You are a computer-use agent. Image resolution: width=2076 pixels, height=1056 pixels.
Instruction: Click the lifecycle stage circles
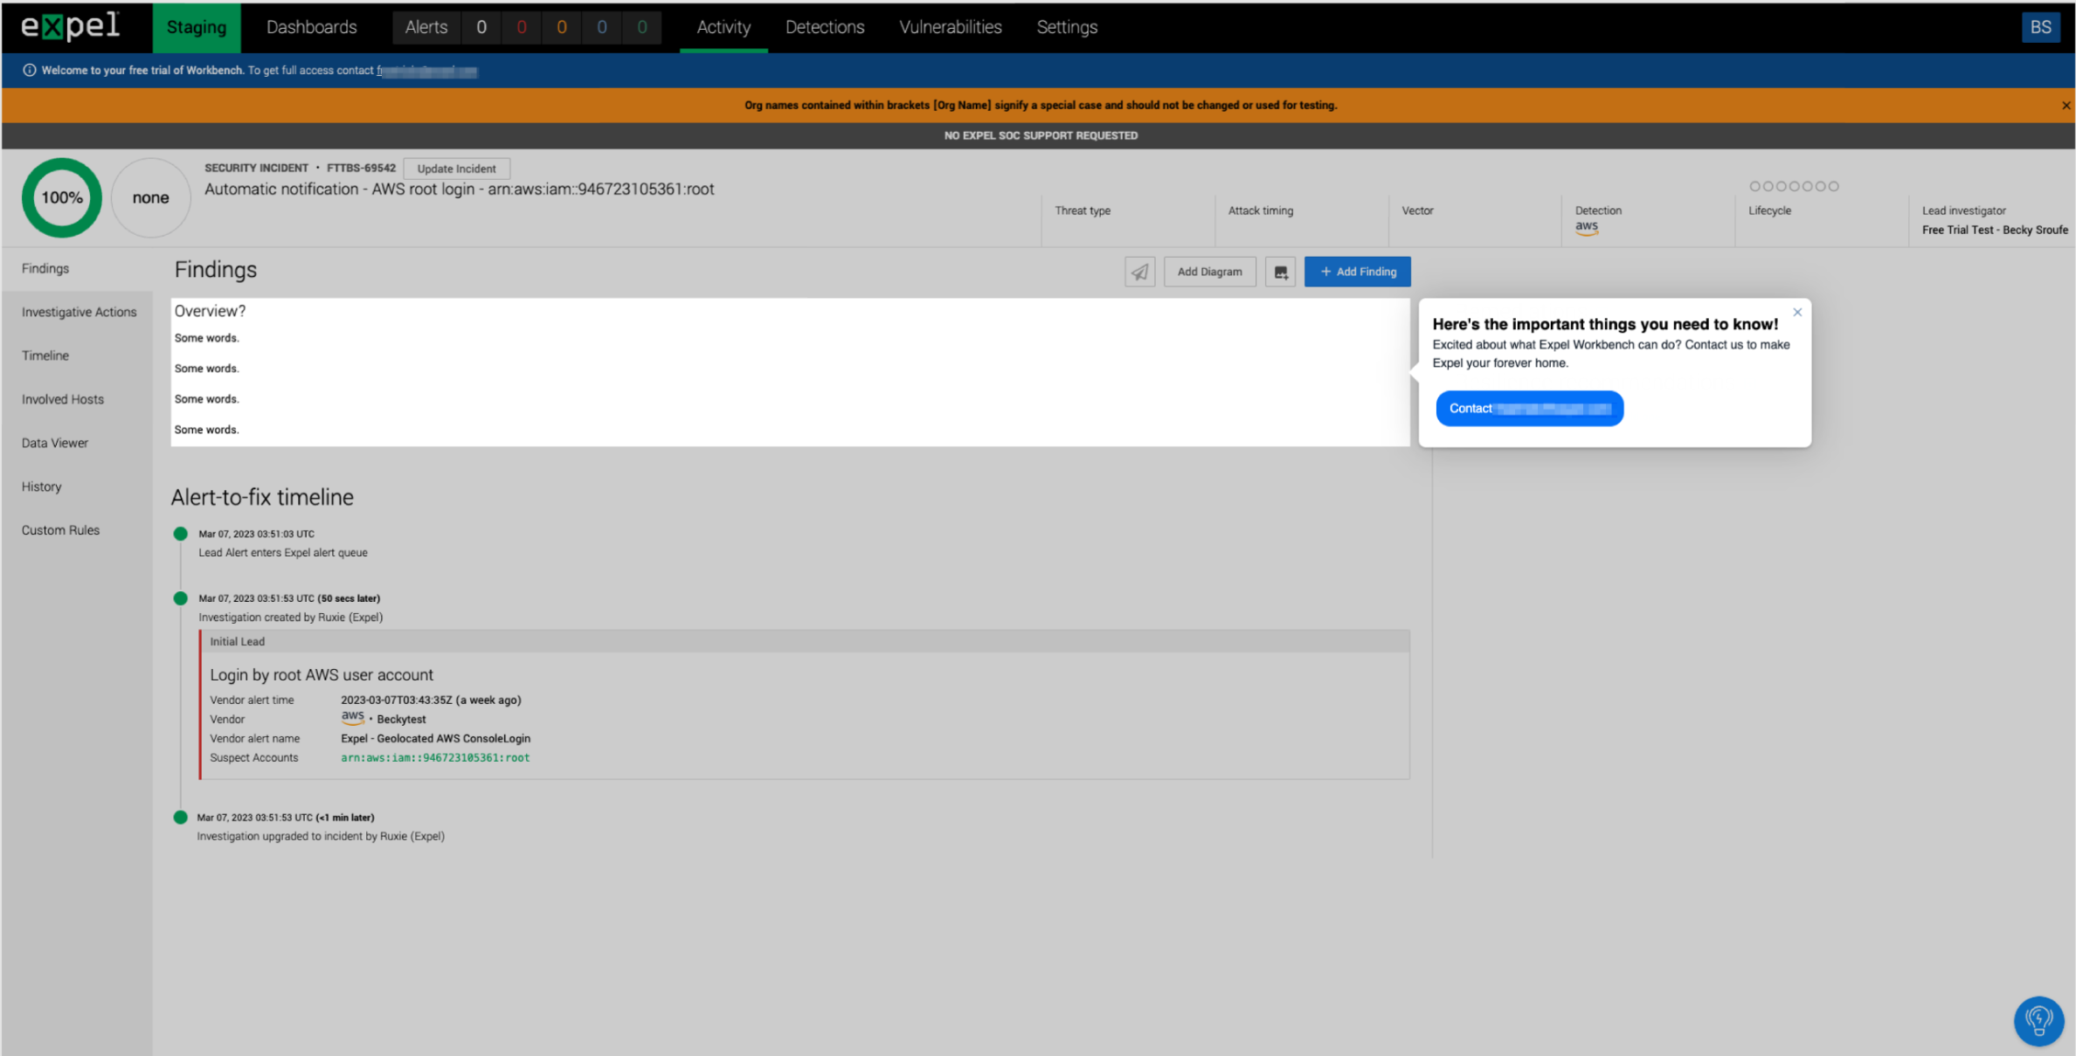[1794, 186]
